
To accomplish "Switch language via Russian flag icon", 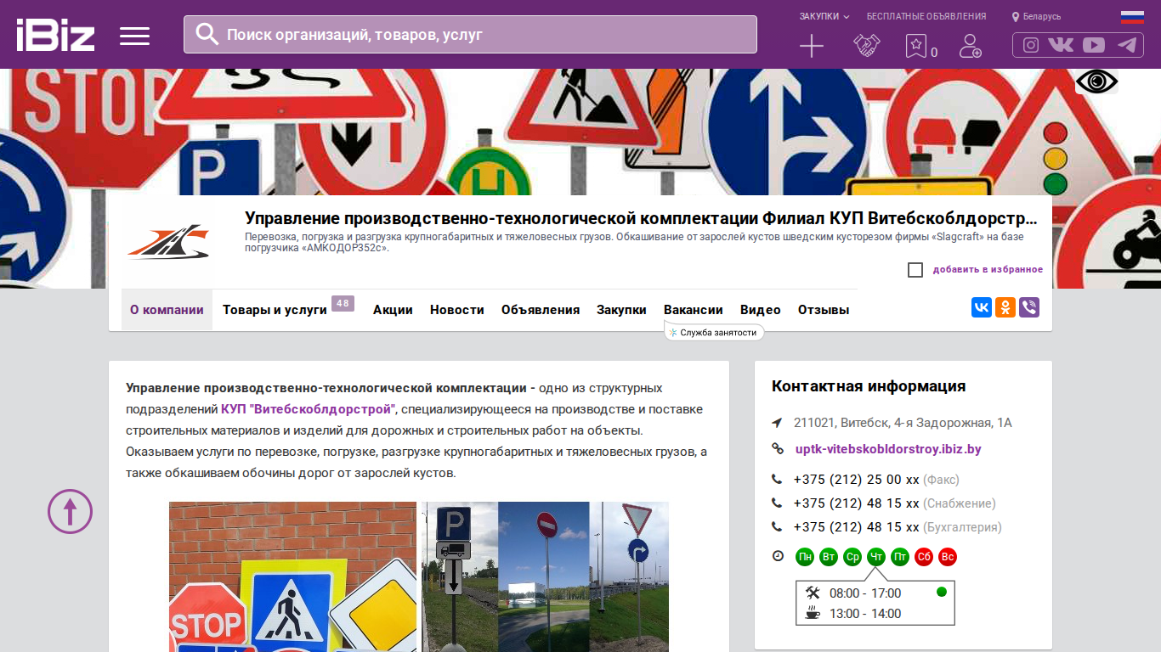I will (1132, 16).
